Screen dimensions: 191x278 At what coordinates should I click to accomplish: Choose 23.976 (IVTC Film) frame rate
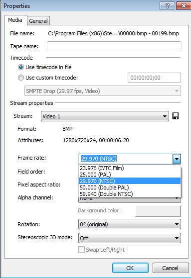coord(130,168)
